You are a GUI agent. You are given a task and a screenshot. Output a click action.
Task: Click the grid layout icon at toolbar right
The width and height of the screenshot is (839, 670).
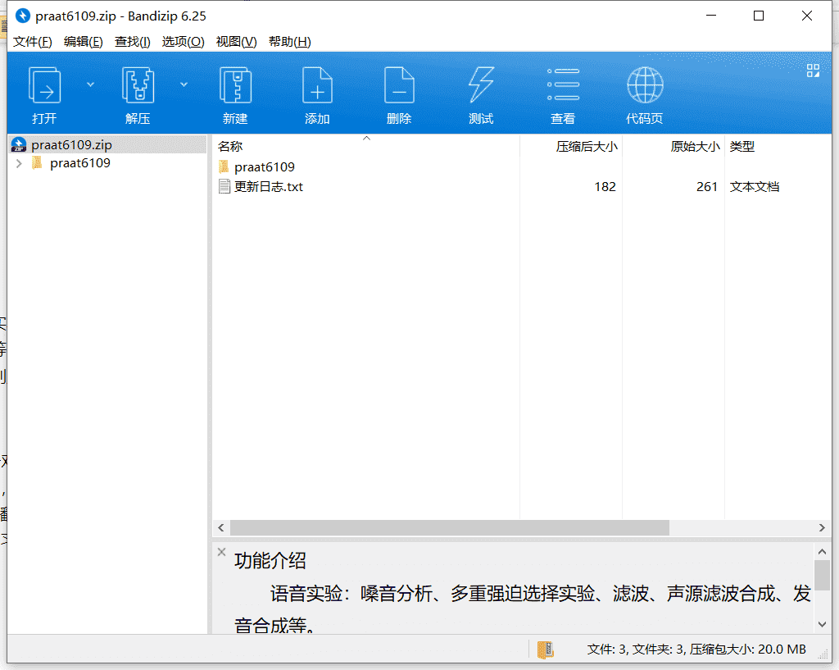(x=813, y=71)
